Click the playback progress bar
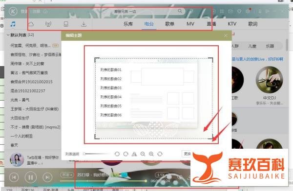 pyautogui.click(x=103, y=181)
